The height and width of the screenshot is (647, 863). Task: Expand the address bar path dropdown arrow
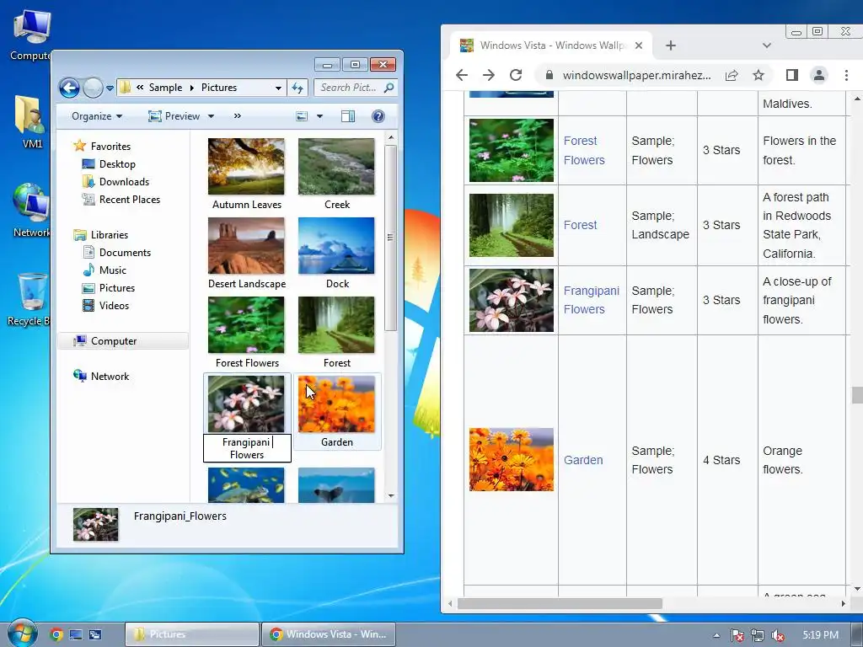(x=278, y=88)
